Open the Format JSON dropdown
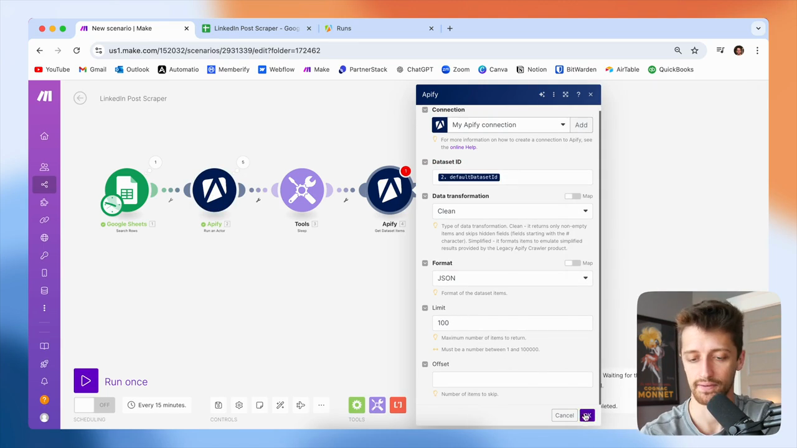The image size is (797, 448). point(512,278)
